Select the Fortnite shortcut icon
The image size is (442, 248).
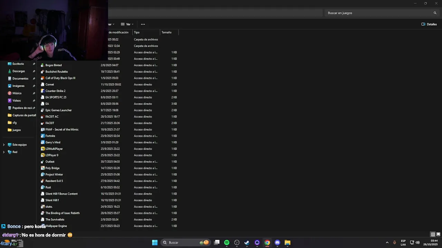coord(42,136)
